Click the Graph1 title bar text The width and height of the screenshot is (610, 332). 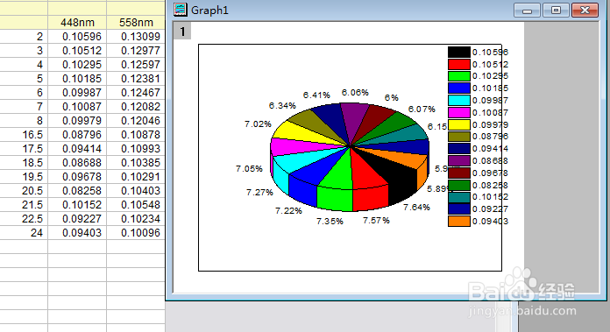[209, 11]
